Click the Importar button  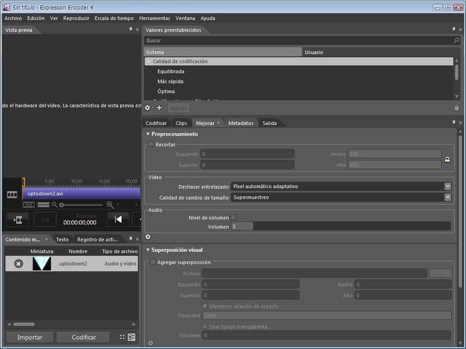[x=30, y=337]
